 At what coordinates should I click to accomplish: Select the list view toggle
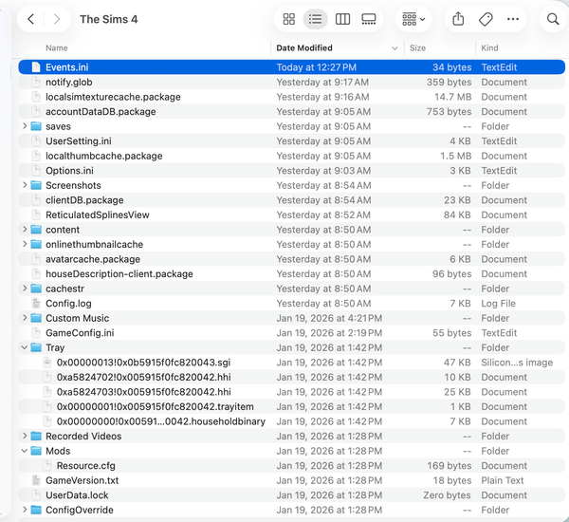(316, 19)
